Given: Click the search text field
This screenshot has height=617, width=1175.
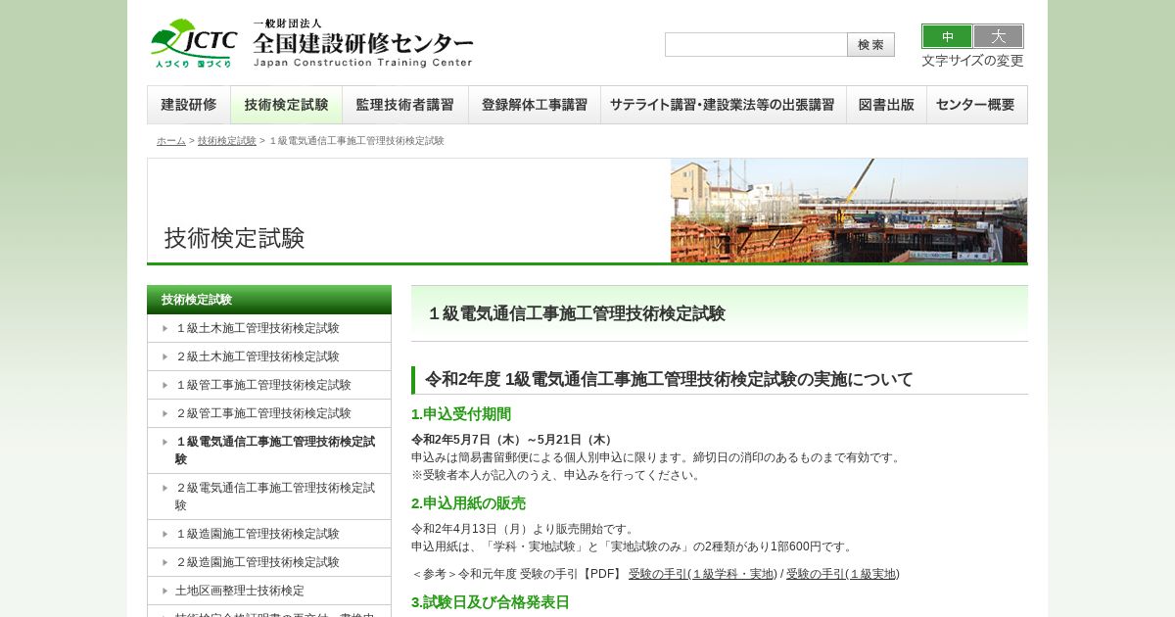Looking at the screenshot, I should coord(756,45).
